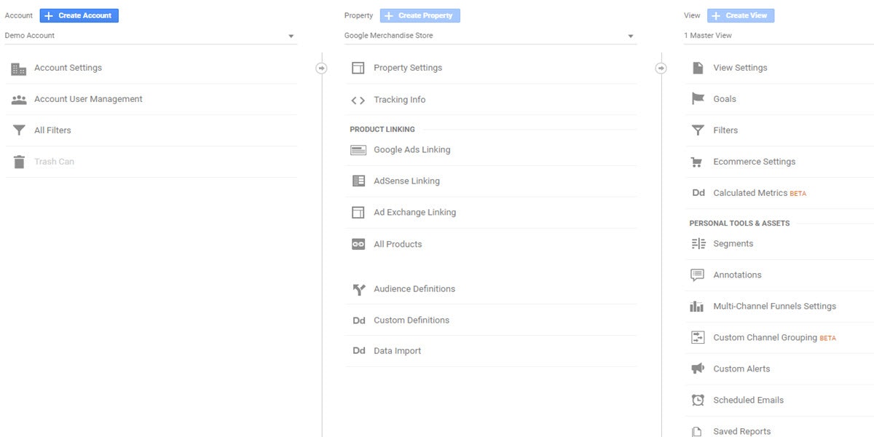Open Property Settings

407,68
